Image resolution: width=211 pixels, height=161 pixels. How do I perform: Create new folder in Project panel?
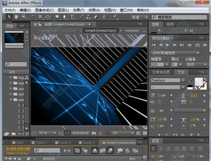[x=14, y=134]
